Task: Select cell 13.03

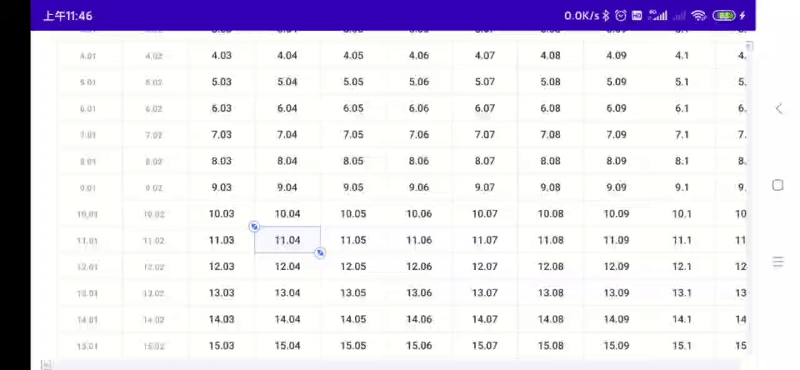Action: point(222,292)
